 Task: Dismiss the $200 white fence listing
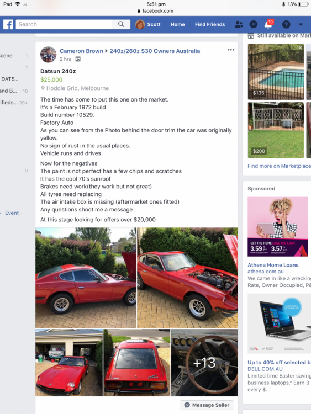click(x=300, y=106)
